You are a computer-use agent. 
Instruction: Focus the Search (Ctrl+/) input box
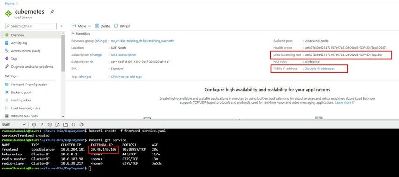click(31, 26)
